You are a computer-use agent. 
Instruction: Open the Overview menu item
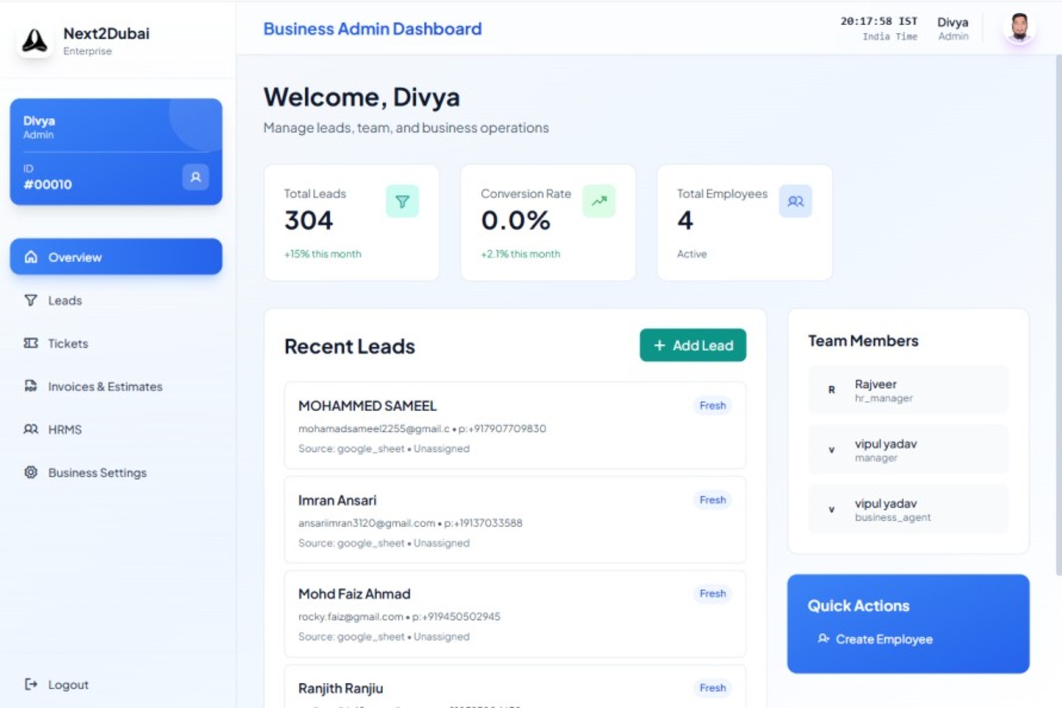(116, 257)
